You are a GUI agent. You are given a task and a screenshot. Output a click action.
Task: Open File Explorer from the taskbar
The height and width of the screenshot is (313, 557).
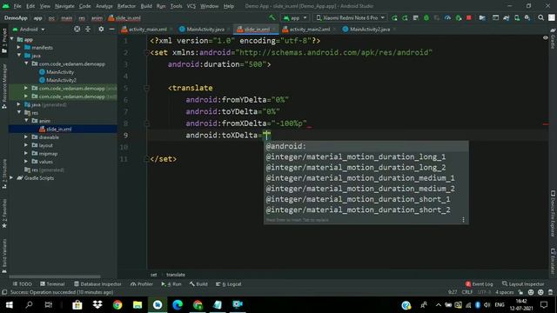point(138,304)
